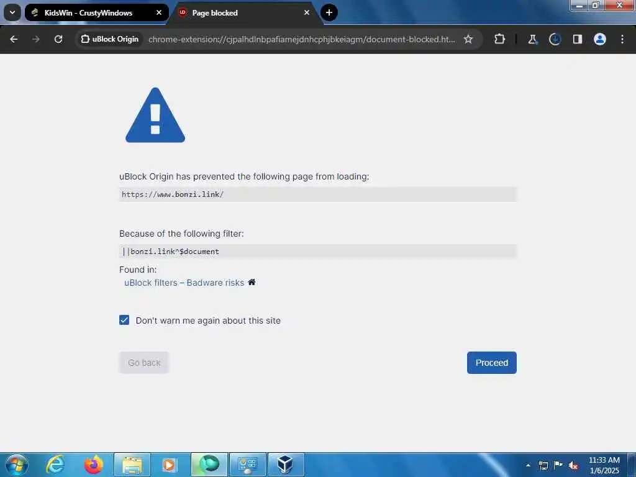Click the Show desktop strip
Viewport: 636px width, 477px height.
(632, 465)
